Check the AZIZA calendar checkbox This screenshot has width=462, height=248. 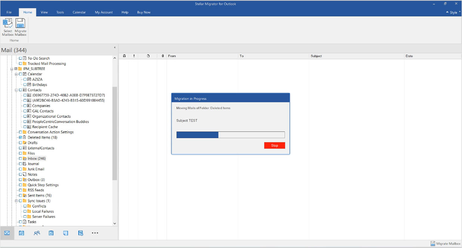click(25, 79)
